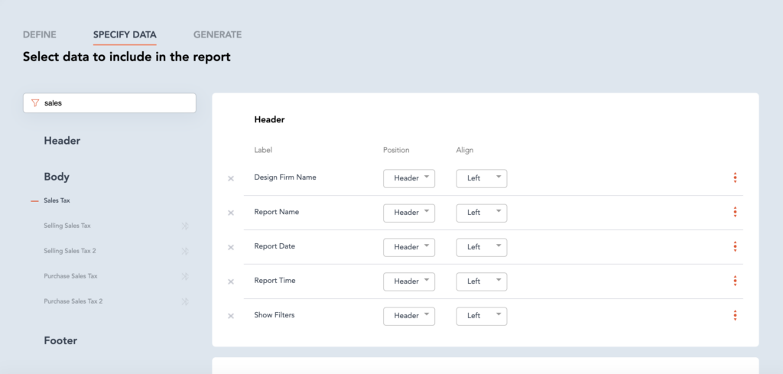Click the filter funnel icon in search box
783x374 pixels.
pyautogui.click(x=35, y=102)
